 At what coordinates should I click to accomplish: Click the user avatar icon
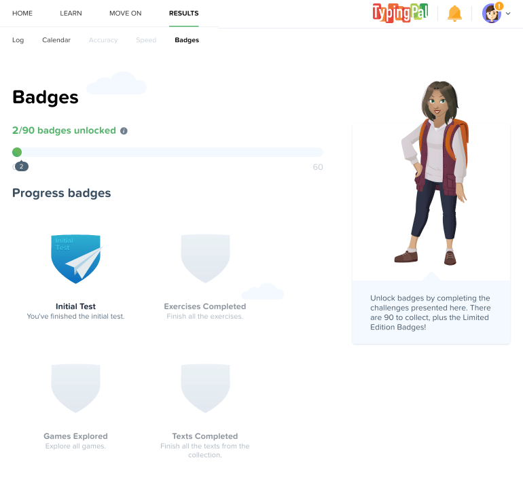coord(492,14)
